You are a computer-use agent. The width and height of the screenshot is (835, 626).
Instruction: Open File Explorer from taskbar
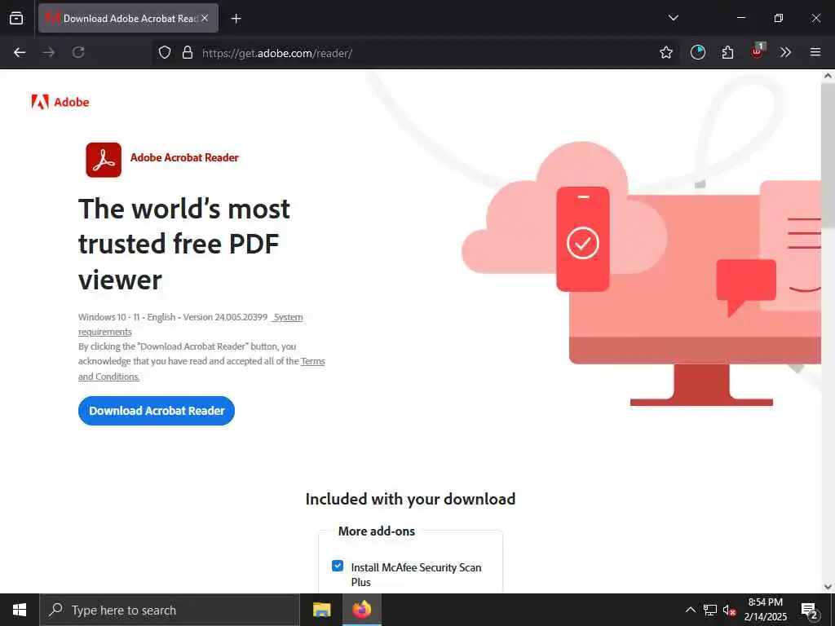point(321,610)
